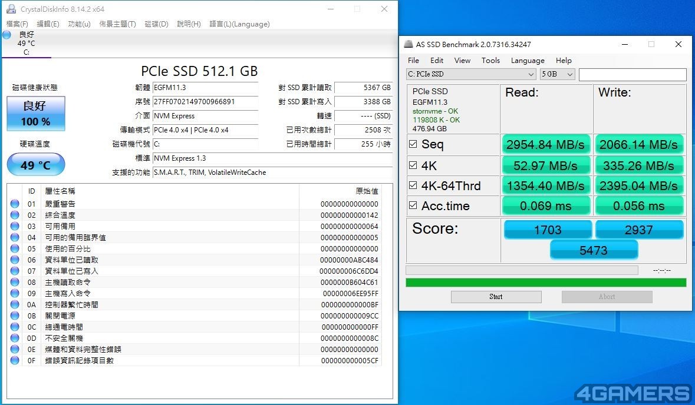Viewport: 695px width, 405px height.
Task: Open the 編輯(E) menu in CrystalDiskInfo
Action: coord(48,24)
